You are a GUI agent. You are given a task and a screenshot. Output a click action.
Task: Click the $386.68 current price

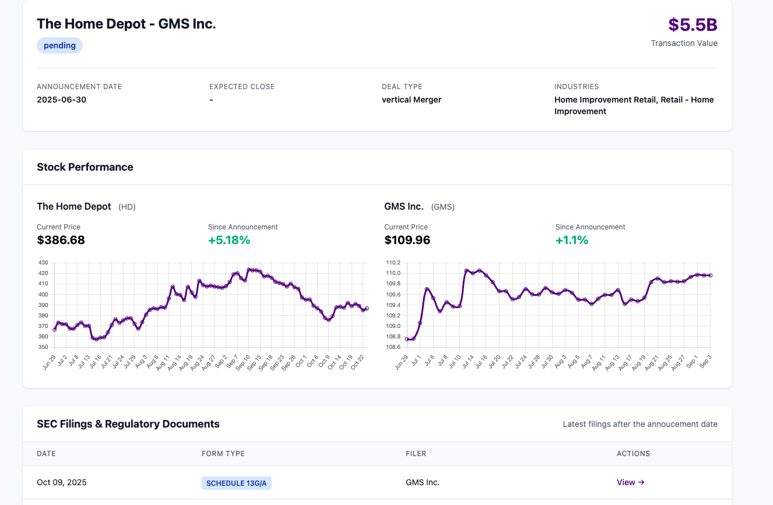61,240
